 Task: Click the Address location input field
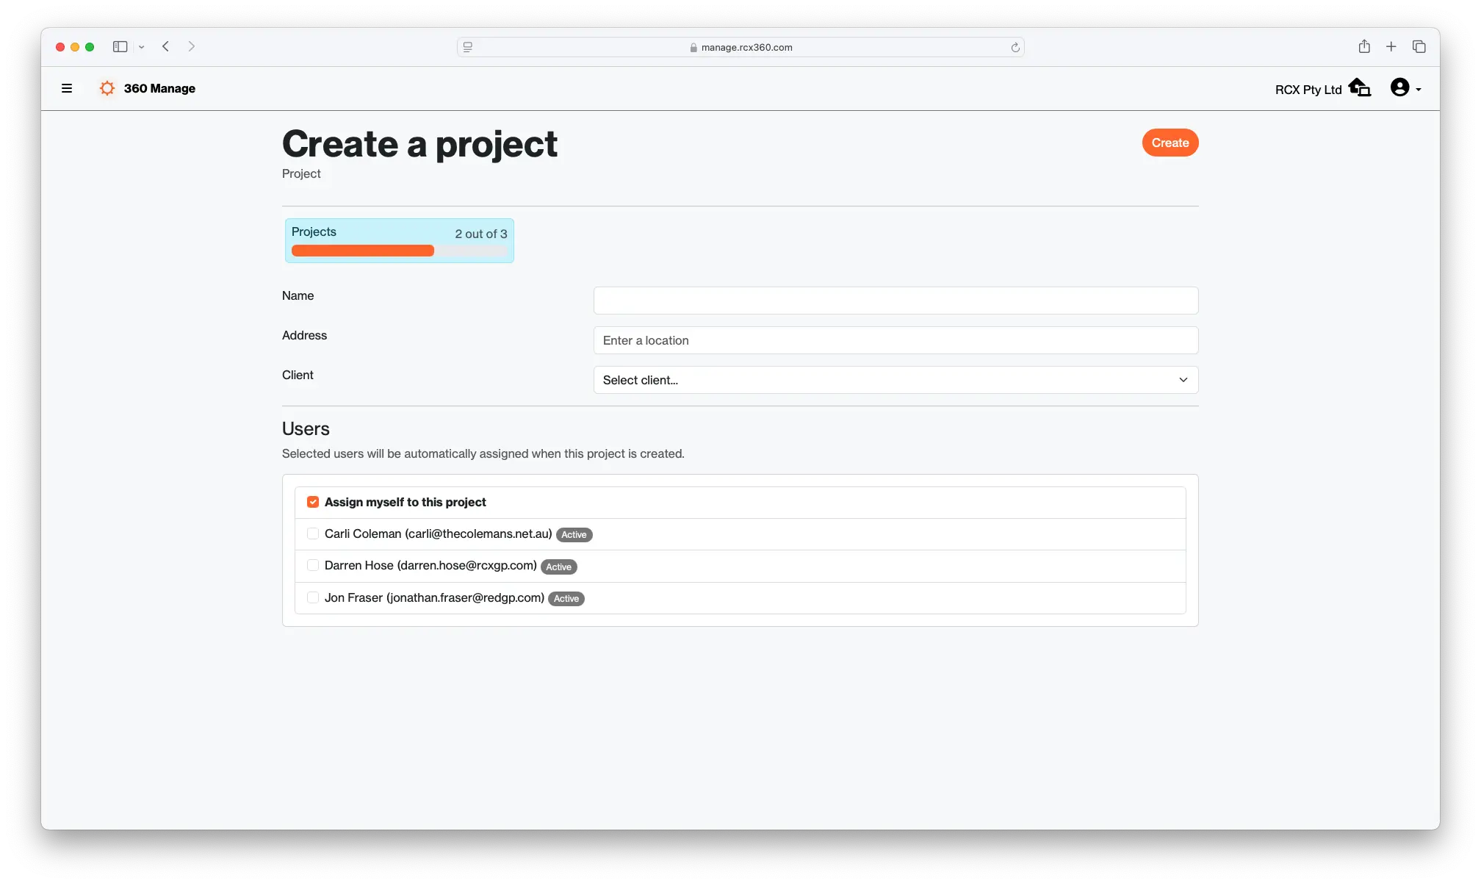pos(895,340)
